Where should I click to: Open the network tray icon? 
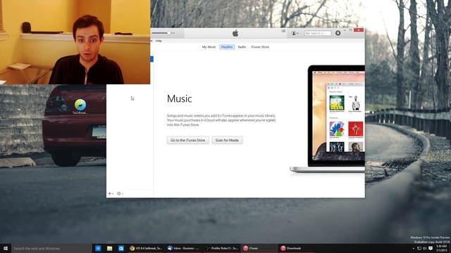[x=419, y=248]
